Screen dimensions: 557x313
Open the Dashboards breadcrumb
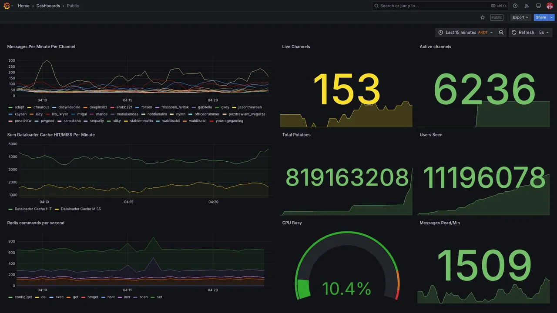coord(48,6)
